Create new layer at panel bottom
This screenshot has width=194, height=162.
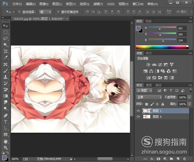click(x=178, y=159)
